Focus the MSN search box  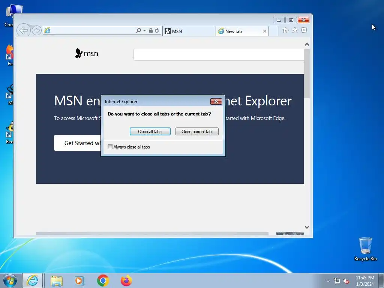(x=219, y=54)
